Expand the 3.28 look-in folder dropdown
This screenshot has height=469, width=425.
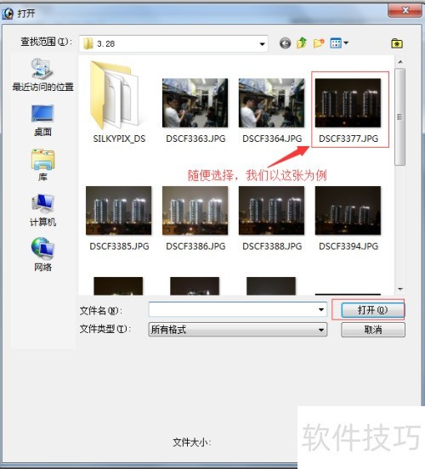pos(262,44)
